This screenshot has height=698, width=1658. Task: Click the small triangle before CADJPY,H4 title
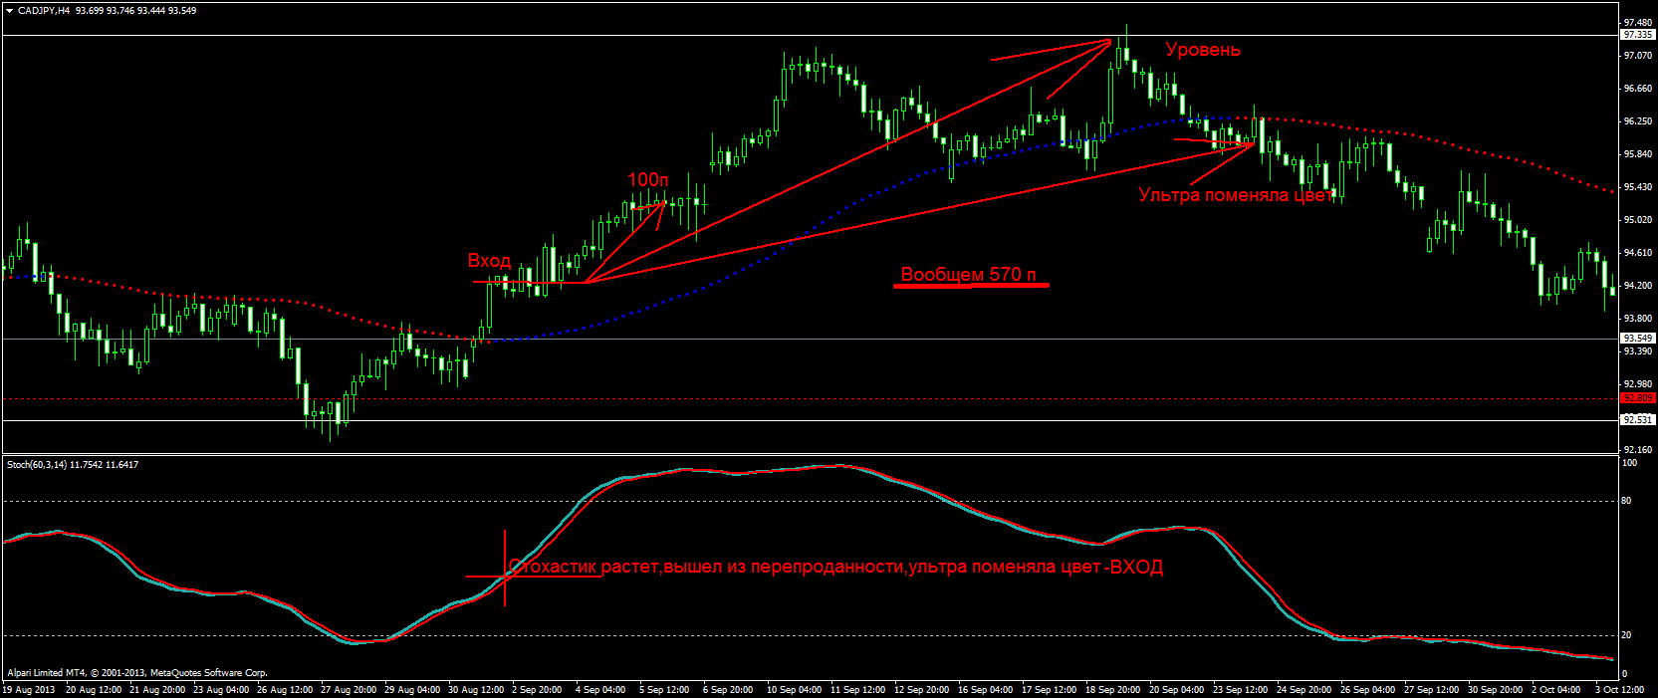10,11
